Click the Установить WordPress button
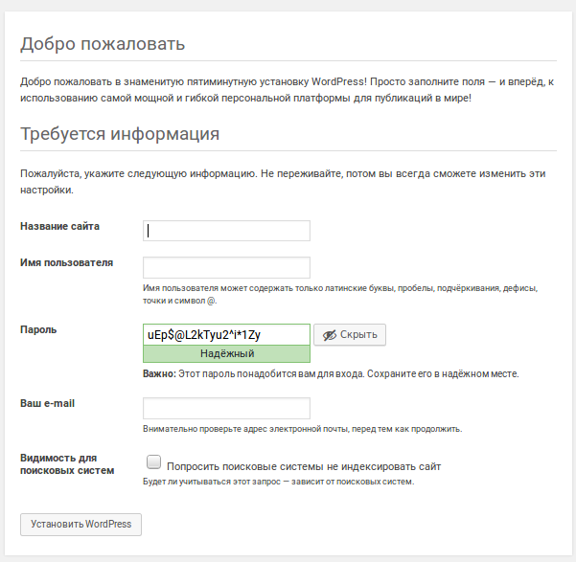This screenshot has width=576, height=562. pyautogui.click(x=81, y=525)
